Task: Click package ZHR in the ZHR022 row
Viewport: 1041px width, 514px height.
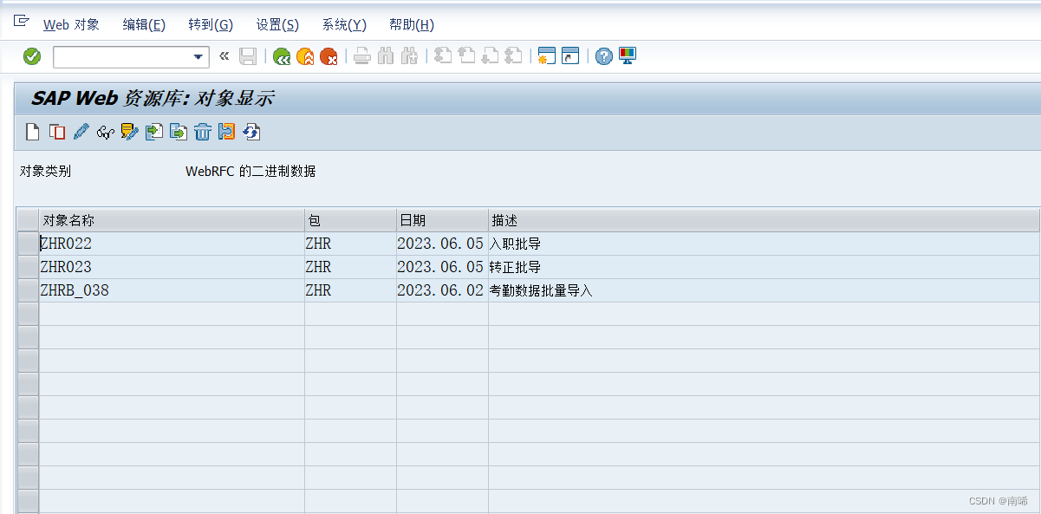Action: (x=350, y=244)
